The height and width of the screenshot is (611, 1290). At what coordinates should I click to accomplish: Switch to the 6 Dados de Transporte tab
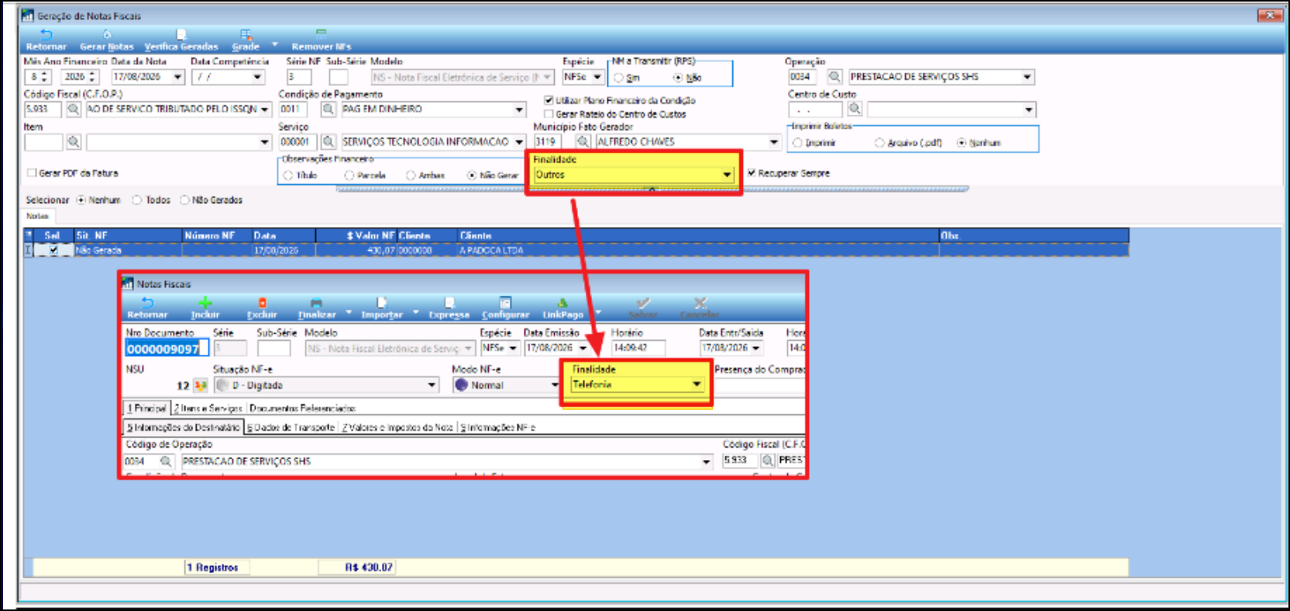click(x=291, y=427)
